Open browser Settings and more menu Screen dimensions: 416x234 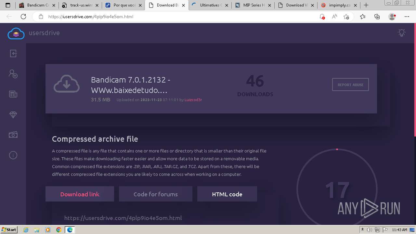(x=407, y=17)
